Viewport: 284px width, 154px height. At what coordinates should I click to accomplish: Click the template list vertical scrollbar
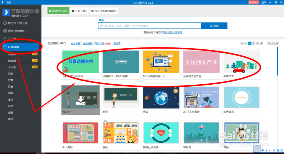tap(277, 61)
